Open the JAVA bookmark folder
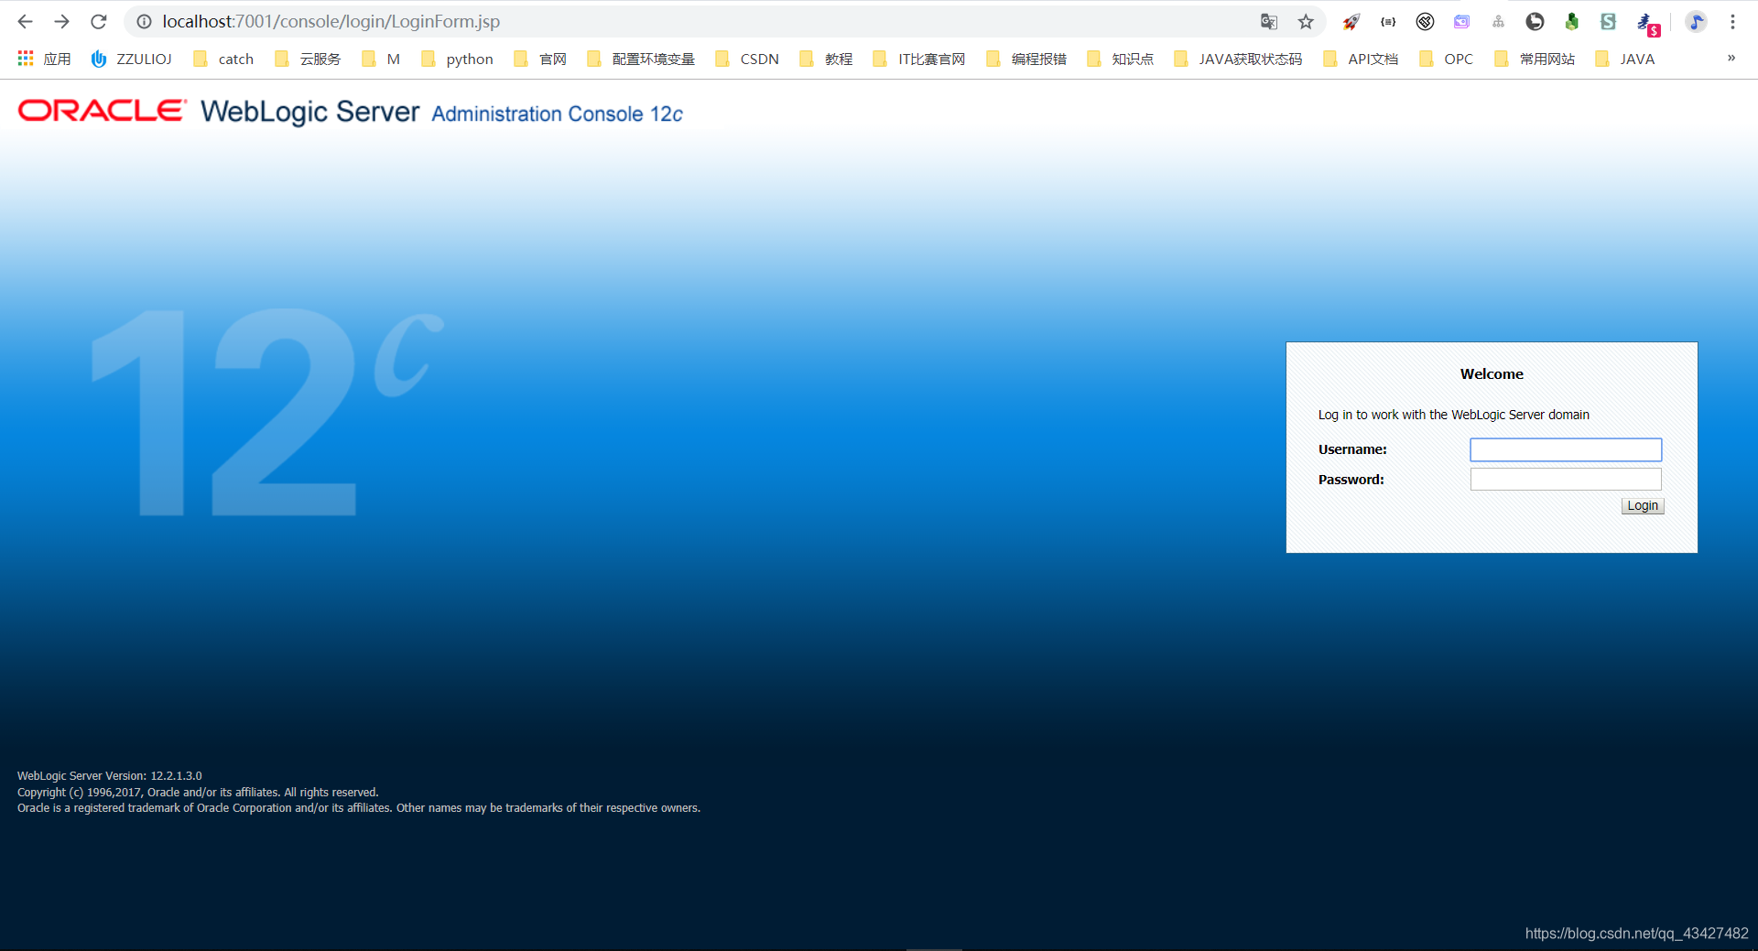 [1625, 59]
